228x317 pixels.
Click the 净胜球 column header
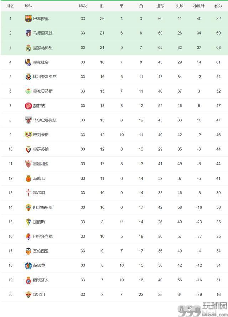(x=199, y=6)
